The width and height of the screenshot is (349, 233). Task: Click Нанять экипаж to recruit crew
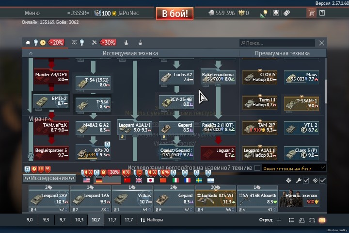pyautogui.click(x=300, y=199)
